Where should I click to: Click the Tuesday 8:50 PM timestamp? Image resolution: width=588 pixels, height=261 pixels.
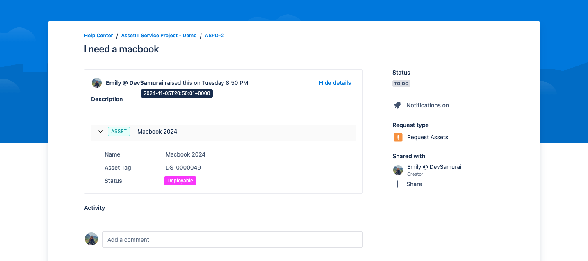point(225,83)
